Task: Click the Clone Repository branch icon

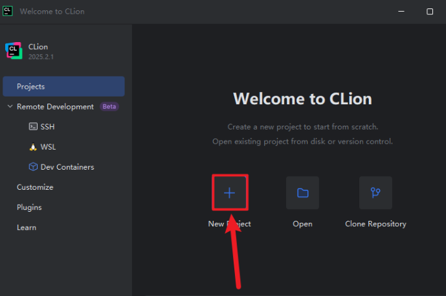Action: click(375, 192)
